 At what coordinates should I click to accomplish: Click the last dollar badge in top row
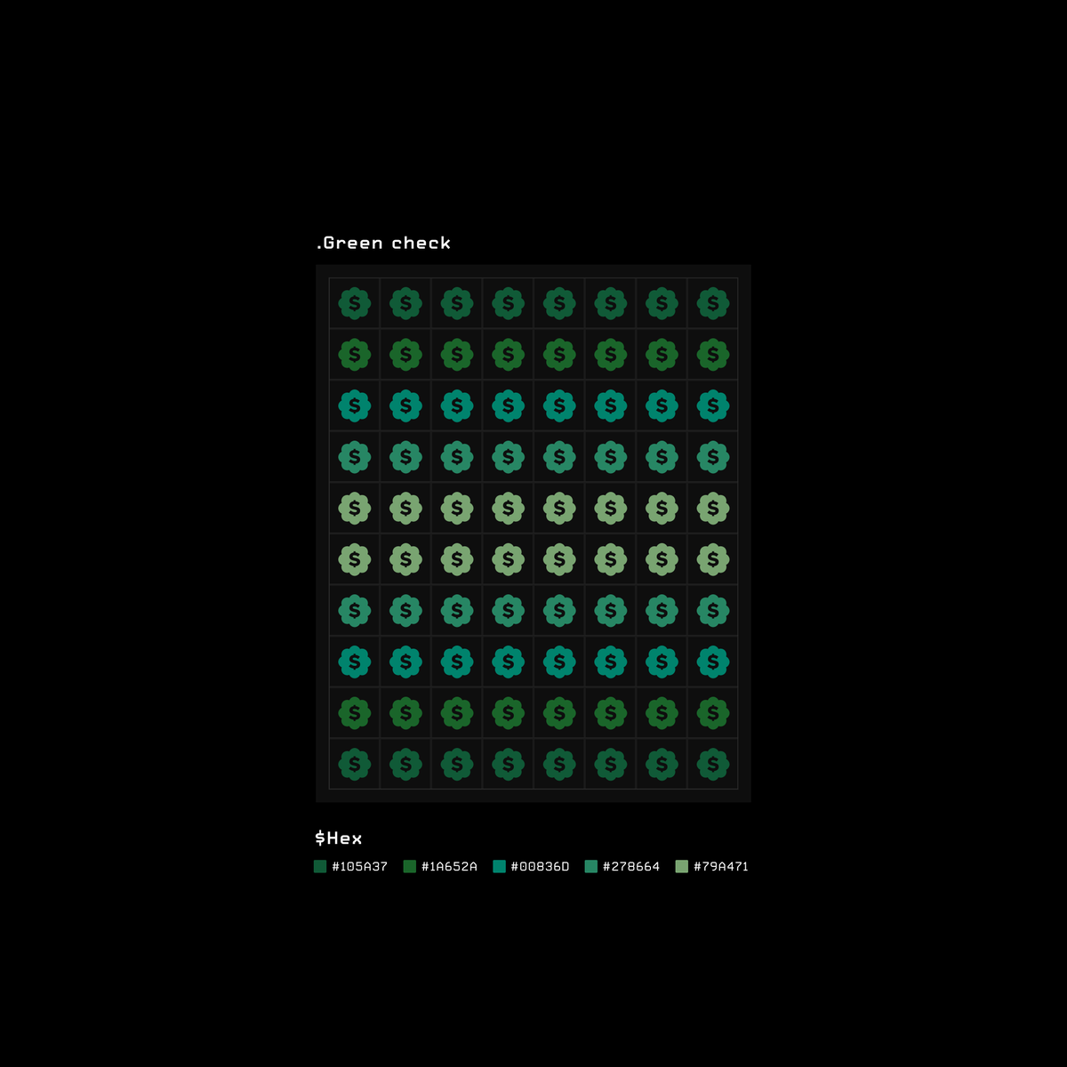(x=713, y=303)
